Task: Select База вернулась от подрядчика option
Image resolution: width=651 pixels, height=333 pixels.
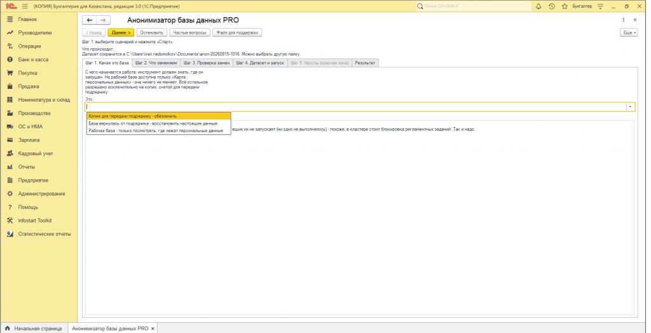Action: pos(158,123)
